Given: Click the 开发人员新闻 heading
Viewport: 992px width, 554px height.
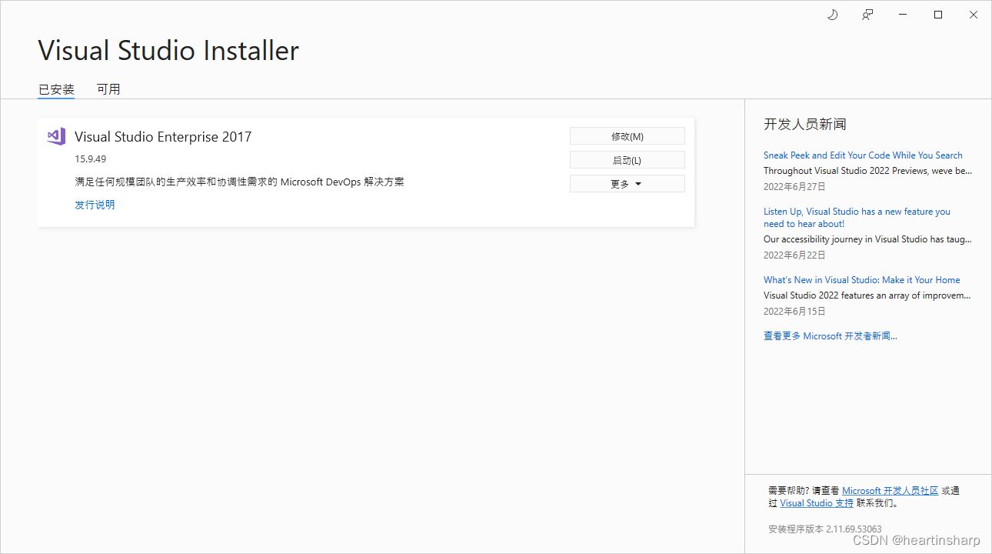Looking at the screenshot, I should click(805, 124).
